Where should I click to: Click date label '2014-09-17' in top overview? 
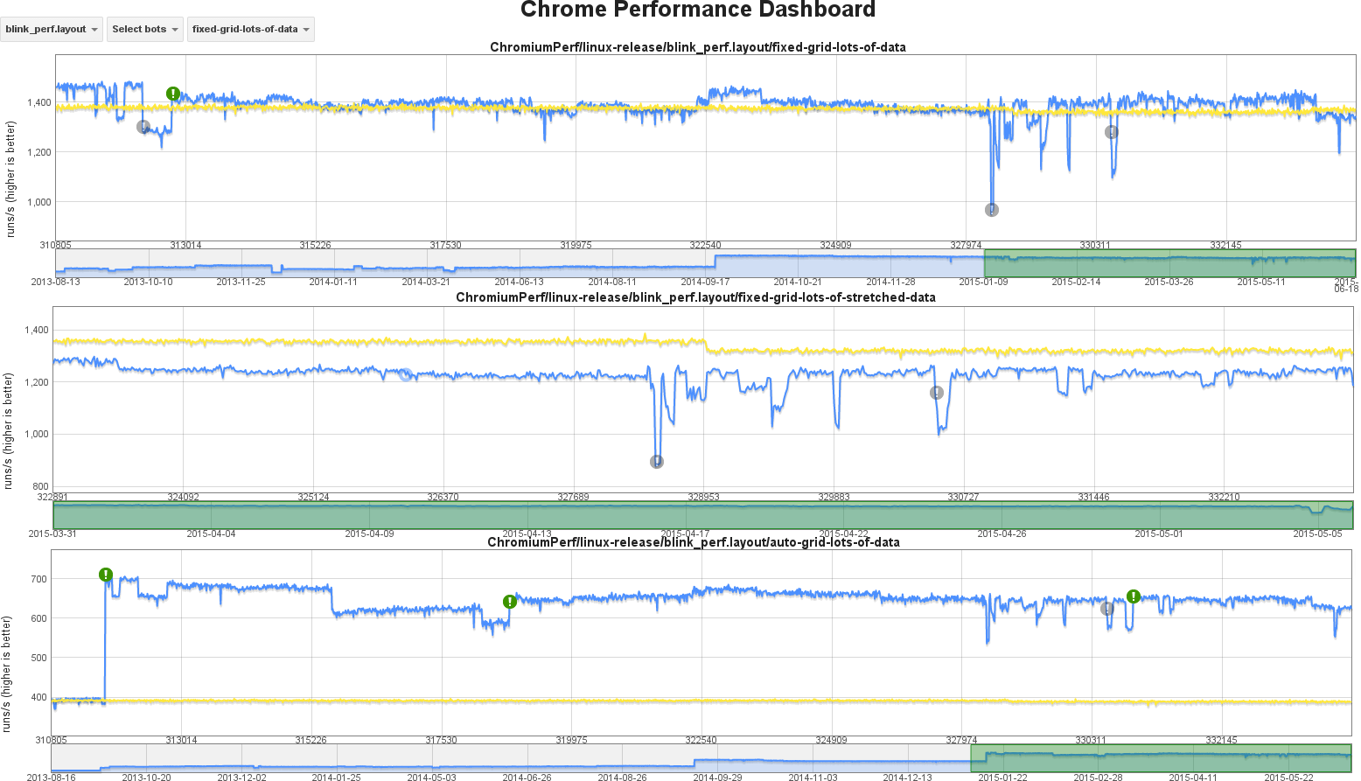(x=705, y=282)
